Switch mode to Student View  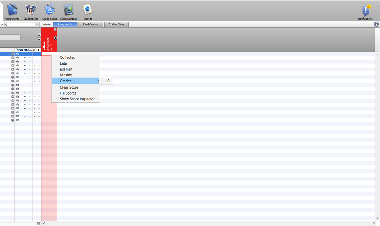tap(116, 24)
